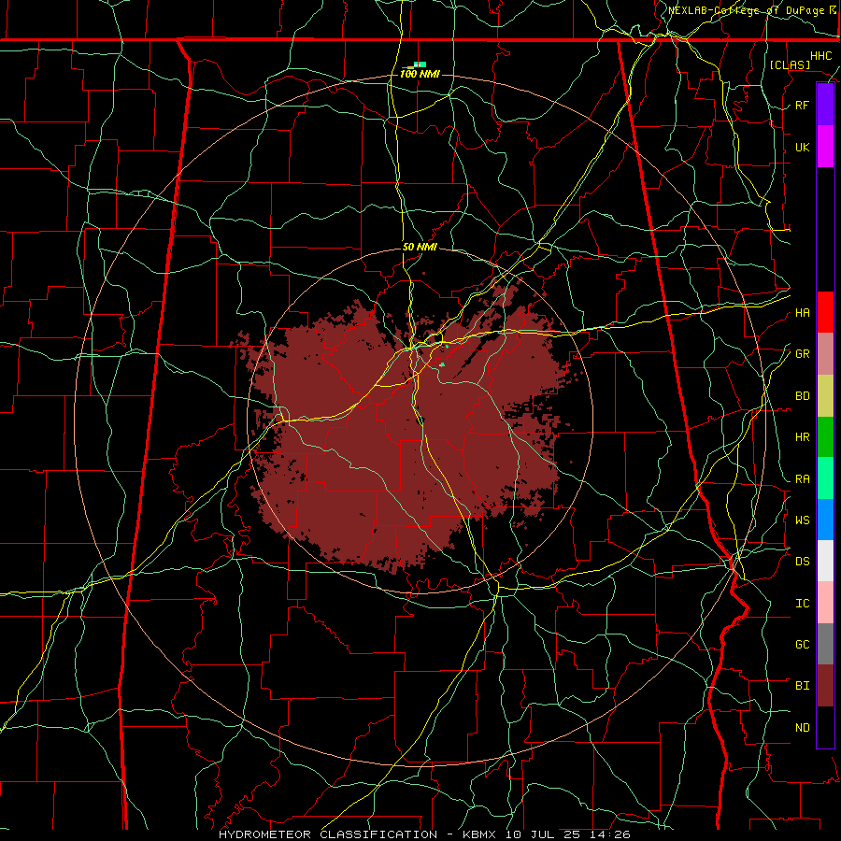This screenshot has height=841, width=841.
Task: Click the KBMX radar site identifier
Action: pos(481,834)
